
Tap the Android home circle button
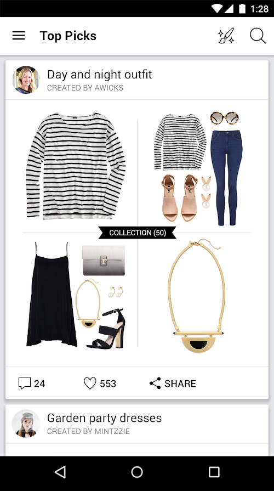137,472
